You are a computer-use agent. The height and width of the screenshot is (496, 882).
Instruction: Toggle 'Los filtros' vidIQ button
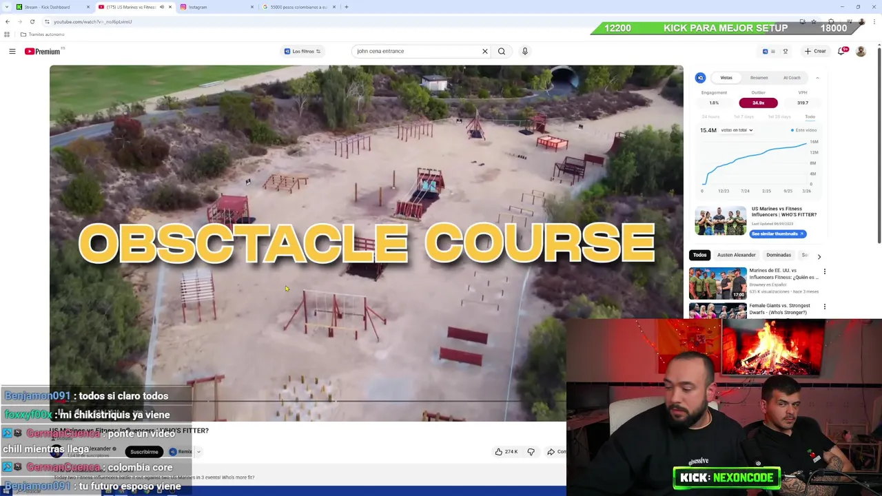pos(302,51)
